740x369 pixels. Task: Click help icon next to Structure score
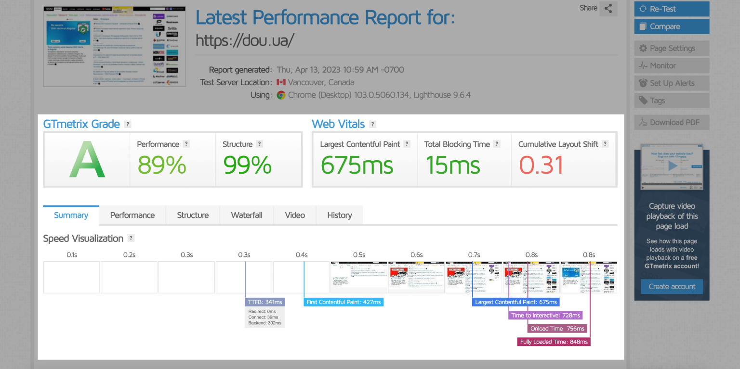[260, 144]
